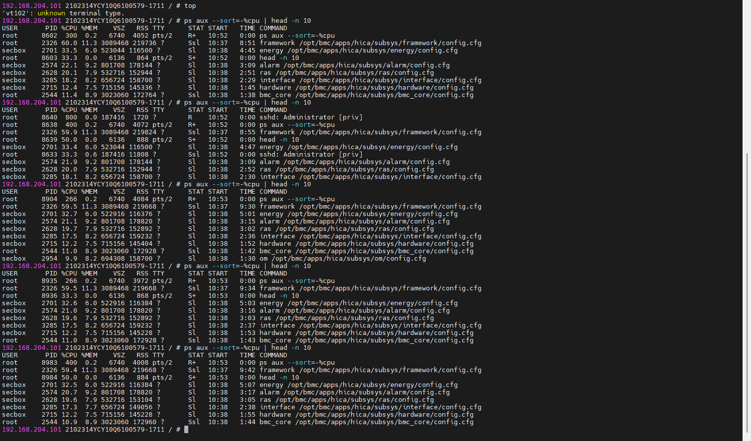Click the scrollbar track above the thumb
The height and width of the screenshot is (441, 751).
[747, 74]
